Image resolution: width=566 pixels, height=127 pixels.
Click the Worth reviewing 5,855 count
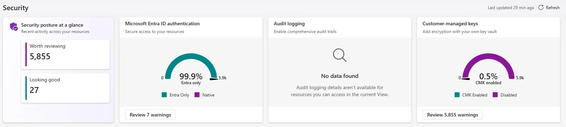pyautogui.click(x=40, y=56)
